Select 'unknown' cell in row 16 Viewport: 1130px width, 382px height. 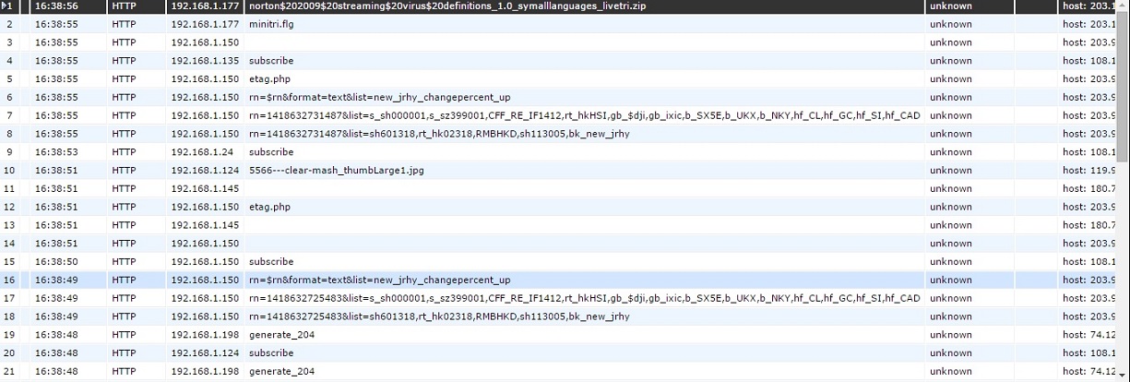(951, 280)
